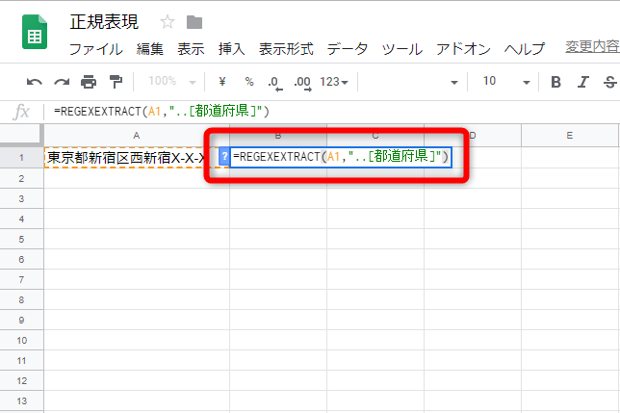This screenshot has width=620, height=413.
Task: Open the ファイル menu
Action: 96,49
